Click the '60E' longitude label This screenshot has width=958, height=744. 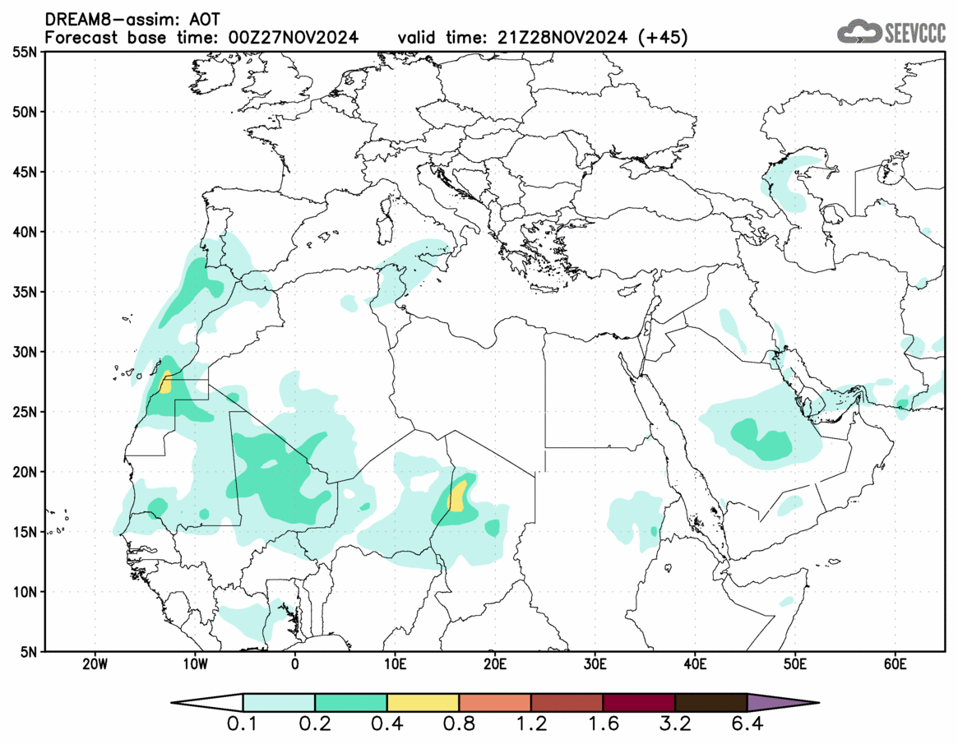[x=895, y=664]
